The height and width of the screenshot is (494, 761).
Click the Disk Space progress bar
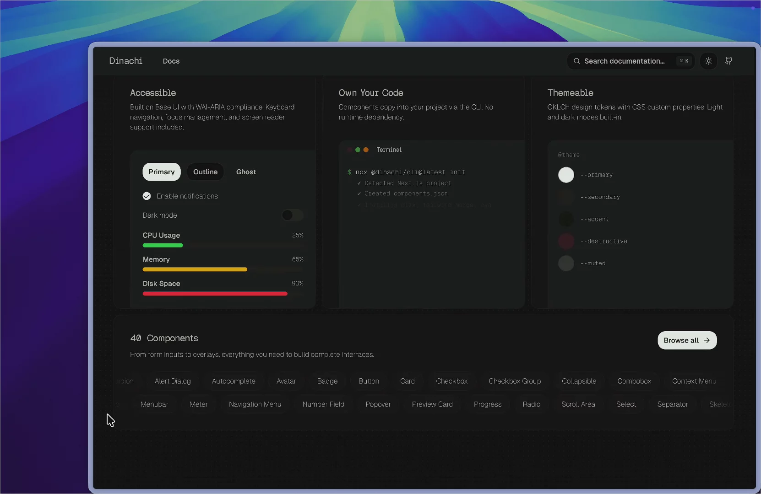pyautogui.click(x=223, y=294)
